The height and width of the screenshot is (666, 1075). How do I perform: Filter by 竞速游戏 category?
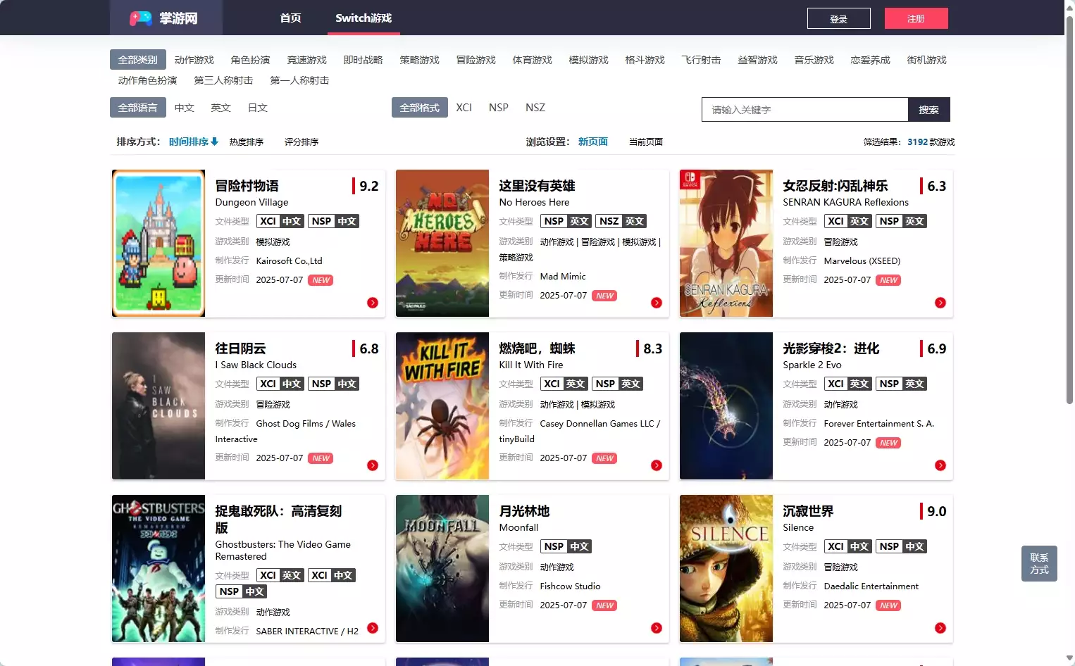[307, 60]
